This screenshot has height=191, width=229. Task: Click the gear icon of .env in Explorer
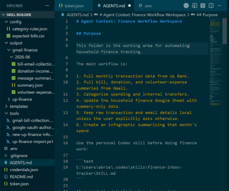6,149
